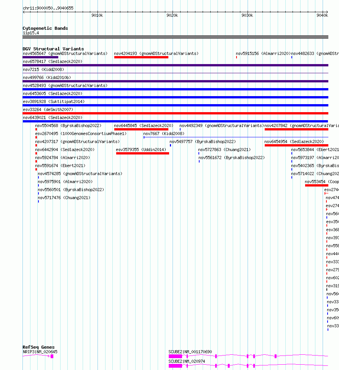The height and width of the screenshot is (370, 339).
Task: Open variant nsv6453605 (Sedlazeck2020)
Action: point(53,94)
